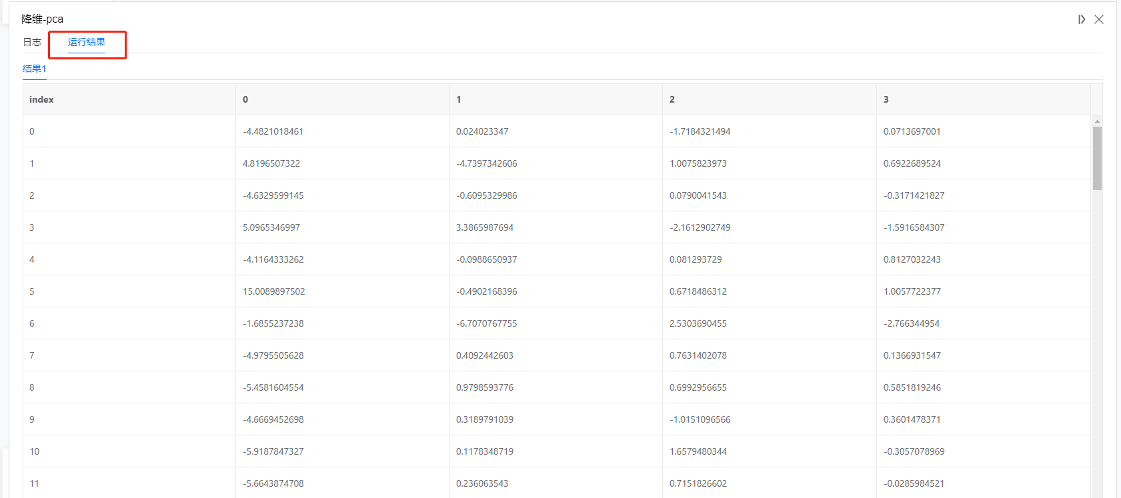Click the value -0.4902168396
Image resolution: width=1121 pixels, height=498 pixels.
point(487,291)
